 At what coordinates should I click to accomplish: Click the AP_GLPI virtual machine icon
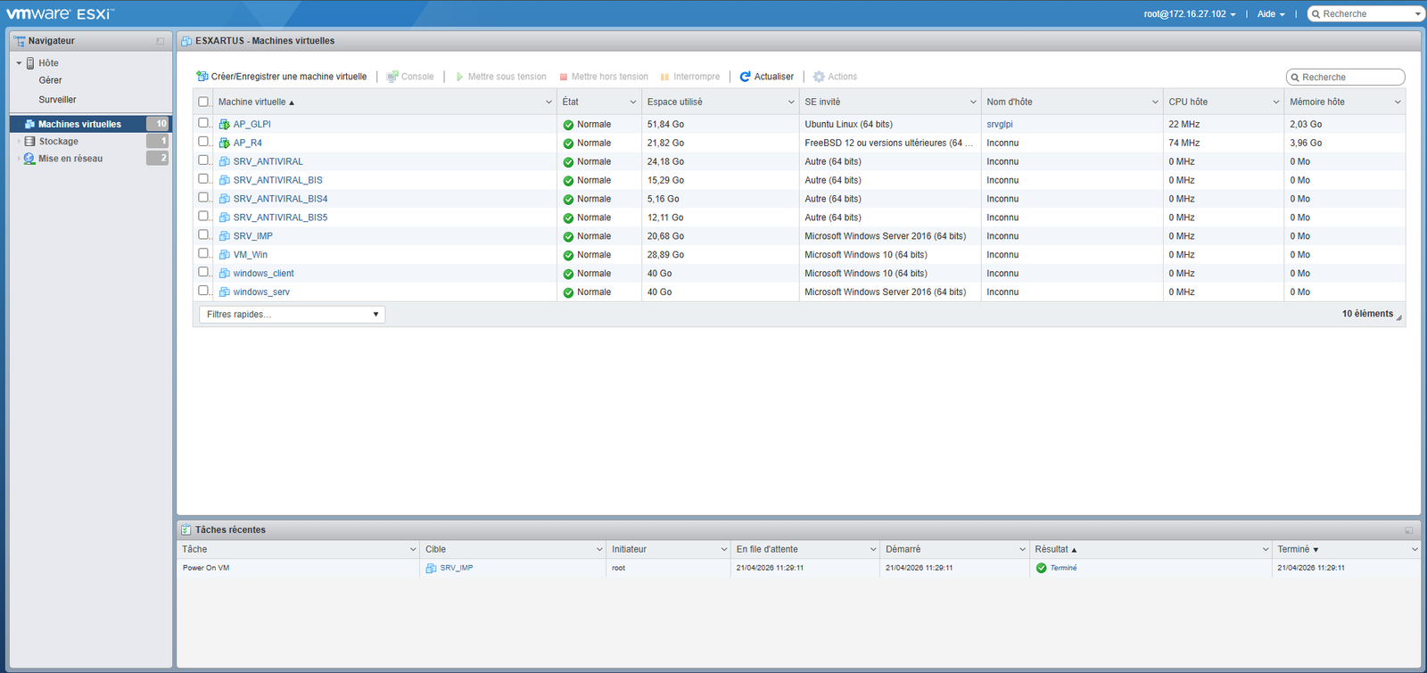(225, 125)
